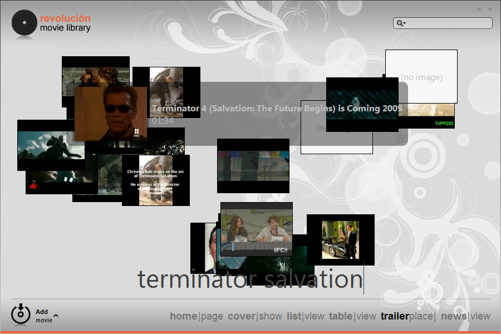Click the Add movie disc icon
The width and height of the screenshot is (501, 334).
21,314
